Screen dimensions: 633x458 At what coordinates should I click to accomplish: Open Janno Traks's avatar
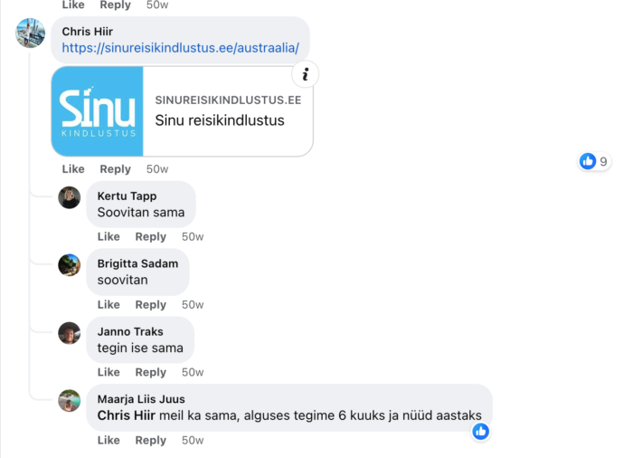(x=70, y=333)
